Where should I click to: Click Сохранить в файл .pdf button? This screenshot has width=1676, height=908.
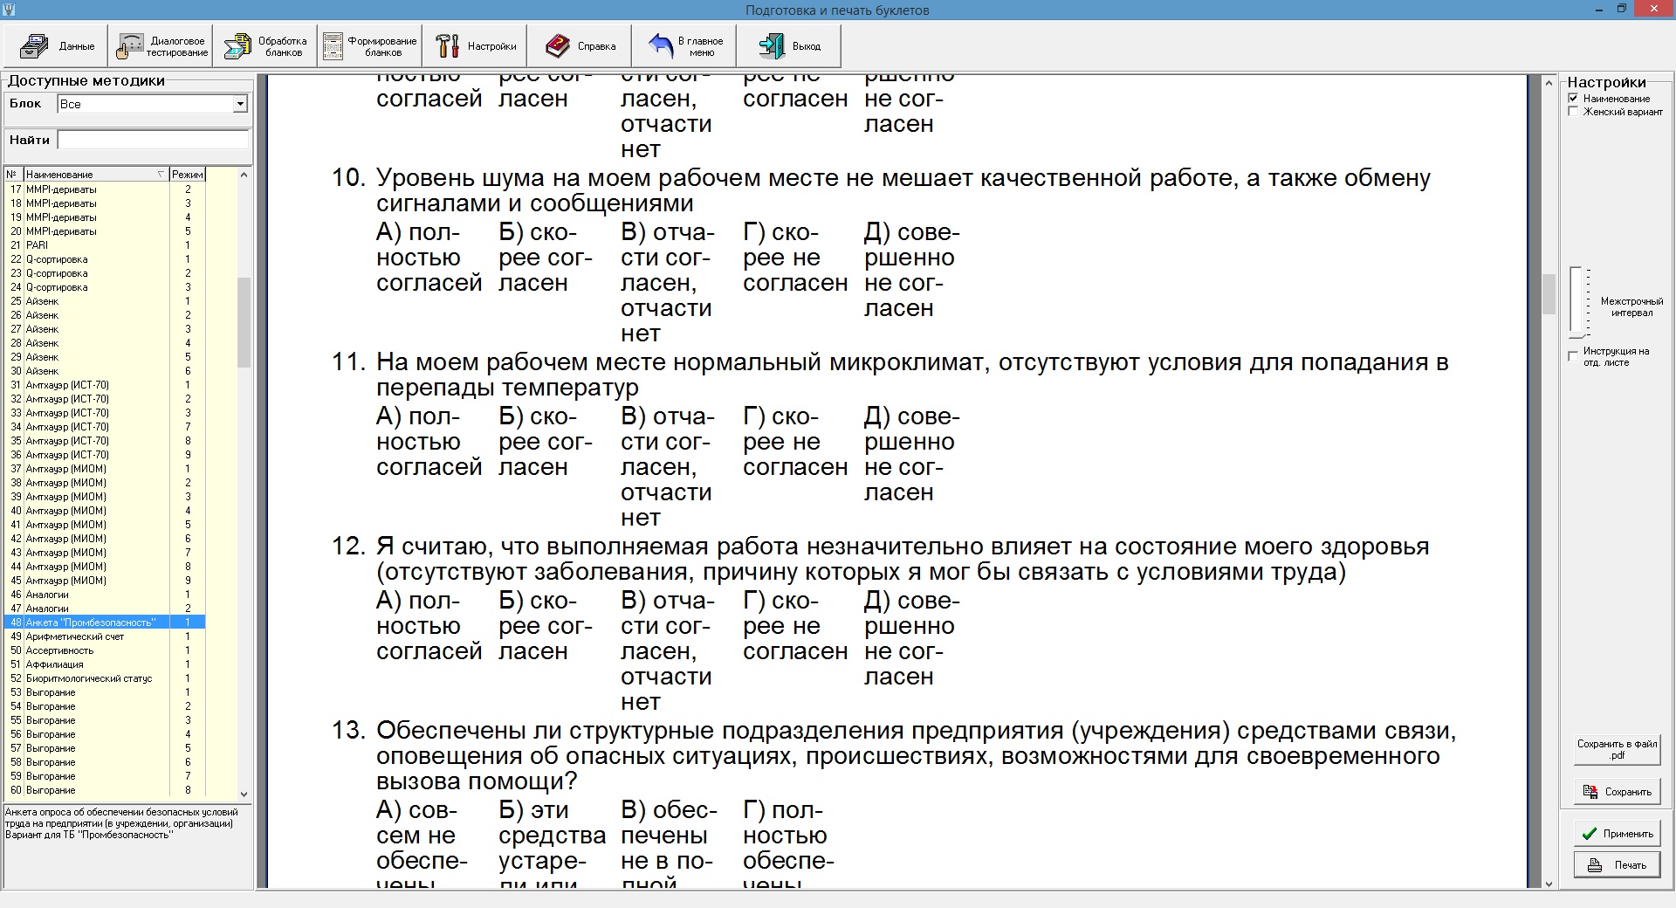pyautogui.click(x=1617, y=749)
